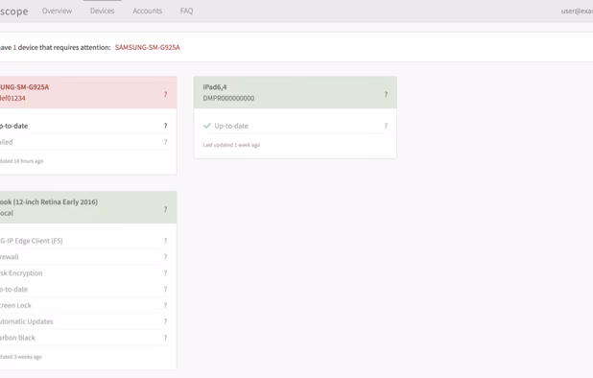Click help icon for Samsung Up-to-date row
The width and height of the screenshot is (593, 378).
[x=165, y=126]
